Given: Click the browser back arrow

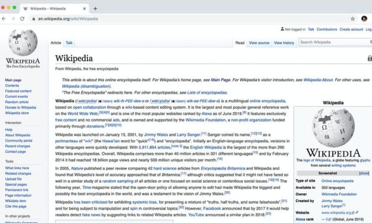Looking at the screenshot, I should [4, 19].
